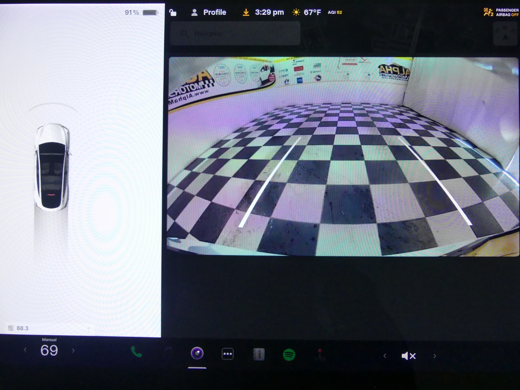Image resolution: width=520 pixels, height=390 pixels.
Task: Decrease cabin temperature with left arrow
Action: point(25,350)
